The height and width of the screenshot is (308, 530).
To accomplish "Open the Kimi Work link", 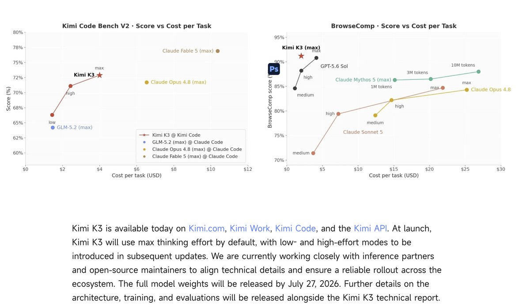I will coord(250,229).
